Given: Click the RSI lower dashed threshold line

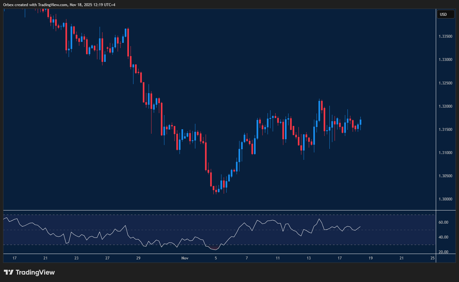Looking at the screenshot, I should click(226, 244).
